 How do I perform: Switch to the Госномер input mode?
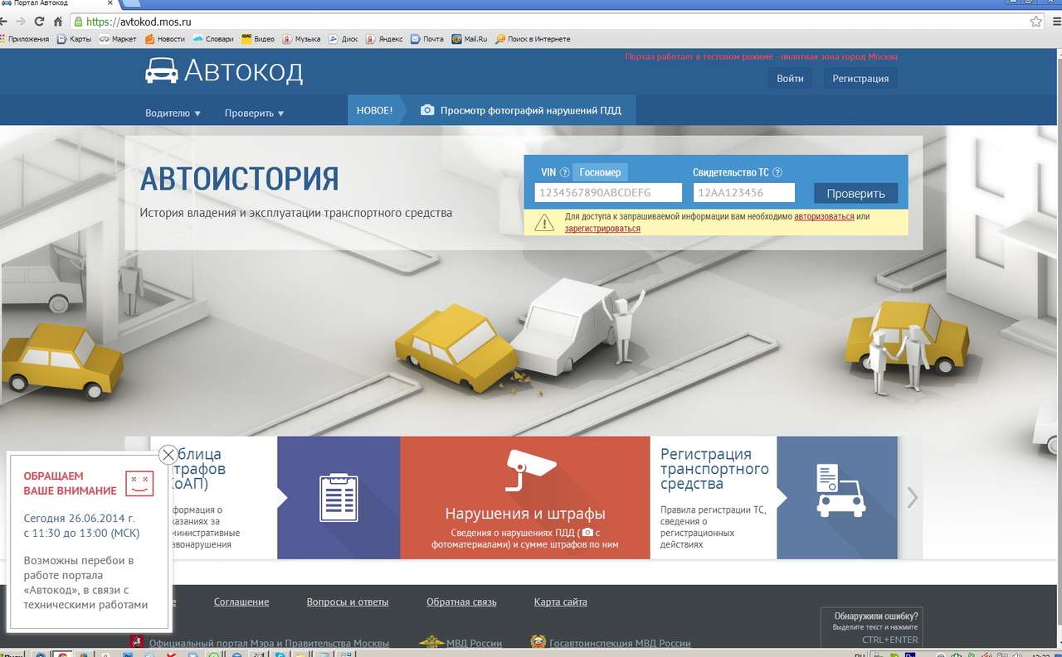(x=600, y=172)
